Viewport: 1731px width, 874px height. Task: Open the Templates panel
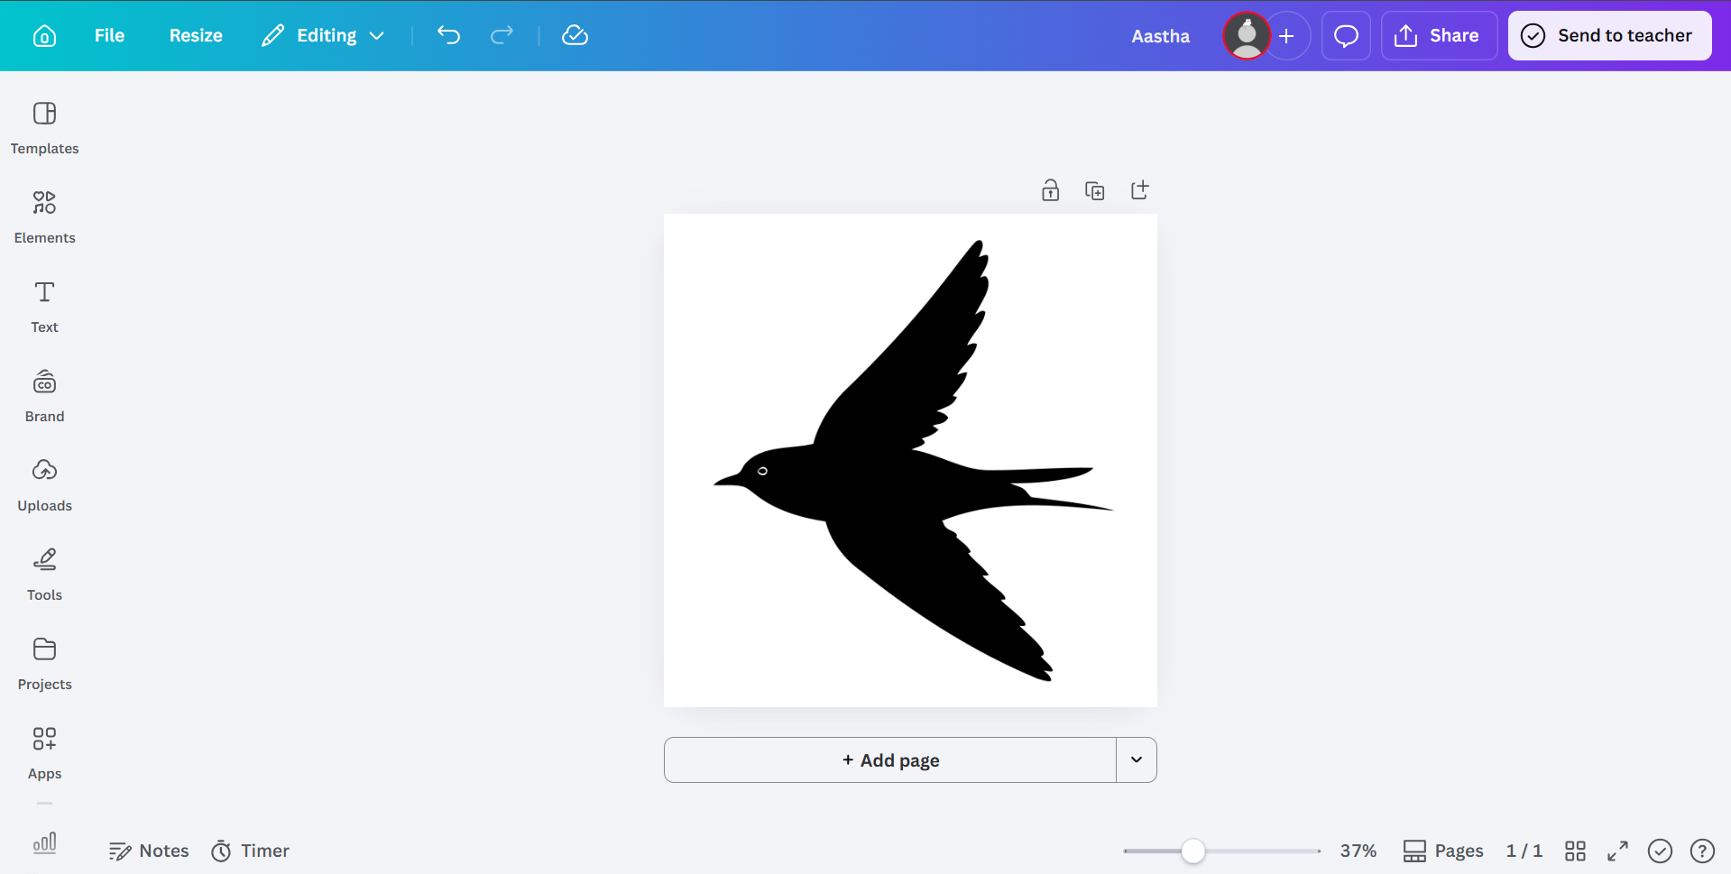pos(44,128)
